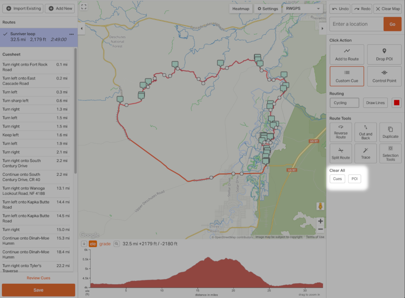
Task: Open the RWGPS map type dropdown
Action: click(303, 9)
